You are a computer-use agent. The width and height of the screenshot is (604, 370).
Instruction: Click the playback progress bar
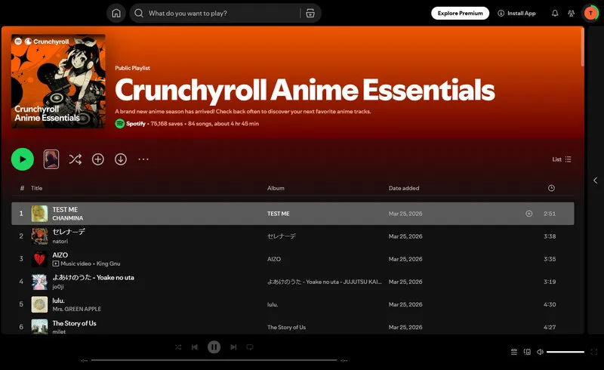214,360
